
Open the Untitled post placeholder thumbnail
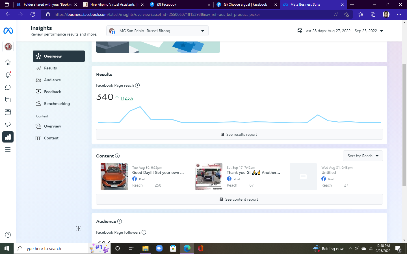tap(303, 177)
